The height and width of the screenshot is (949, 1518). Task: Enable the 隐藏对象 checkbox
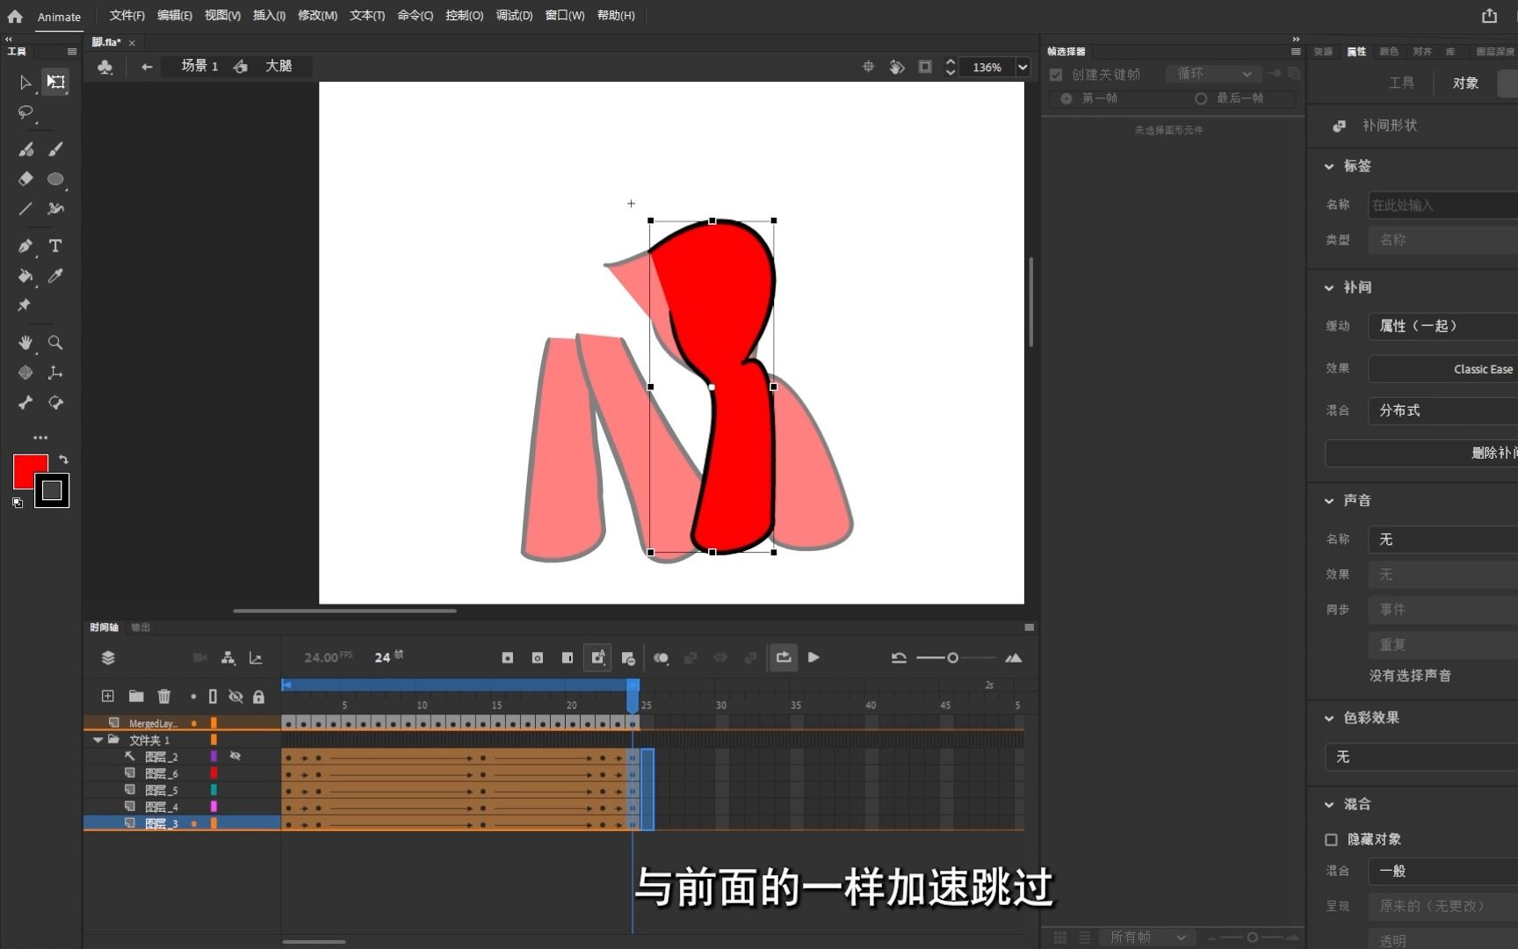tap(1331, 839)
